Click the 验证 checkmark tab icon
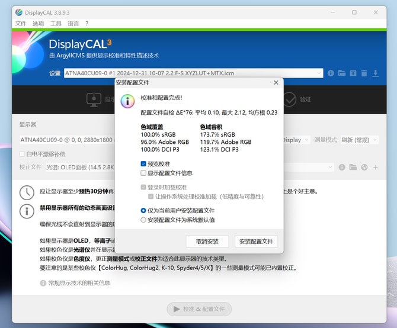 click(290, 98)
